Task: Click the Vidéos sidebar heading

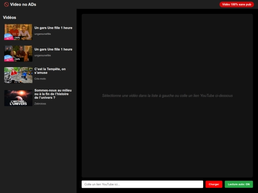Action: click(10, 18)
